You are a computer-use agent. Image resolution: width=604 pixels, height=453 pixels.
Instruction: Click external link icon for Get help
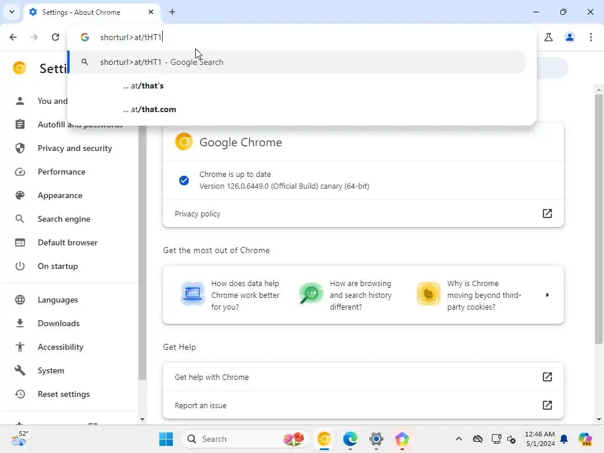(547, 377)
